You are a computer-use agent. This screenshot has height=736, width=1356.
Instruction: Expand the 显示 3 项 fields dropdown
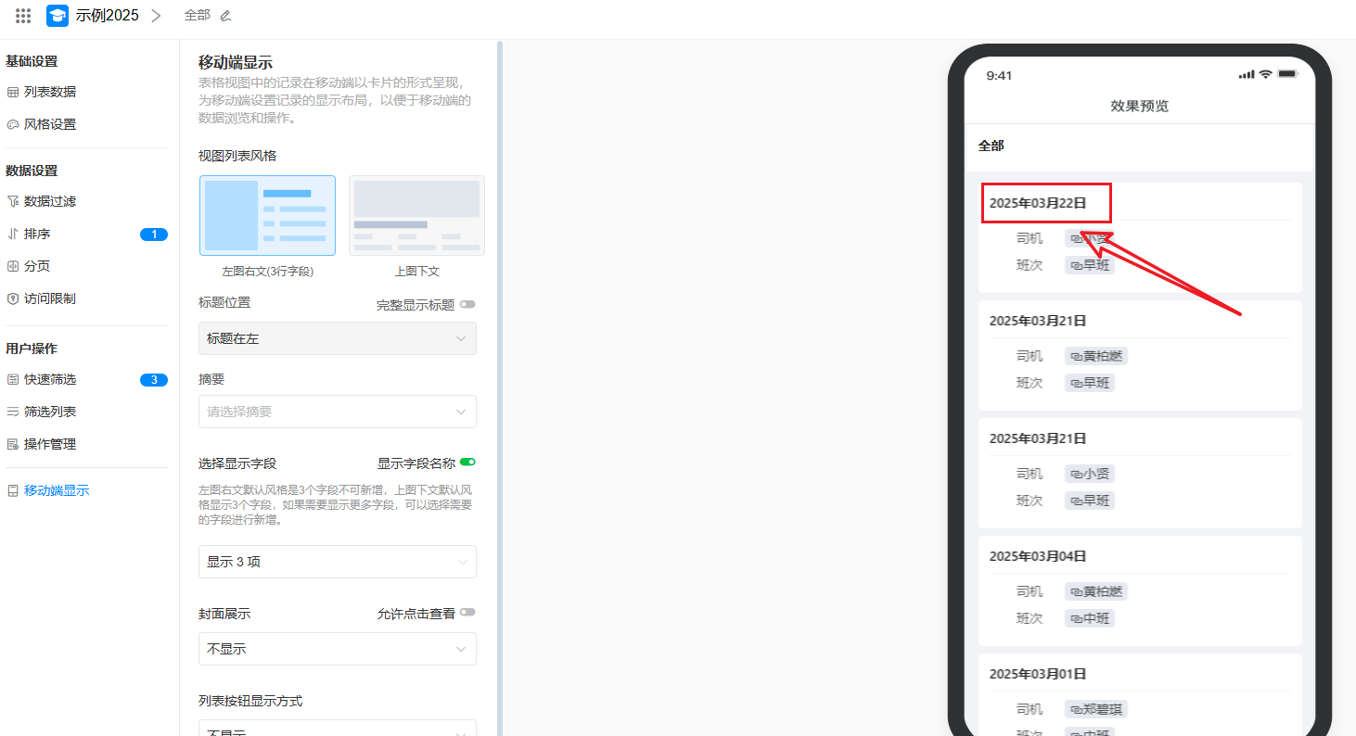[337, 562]
